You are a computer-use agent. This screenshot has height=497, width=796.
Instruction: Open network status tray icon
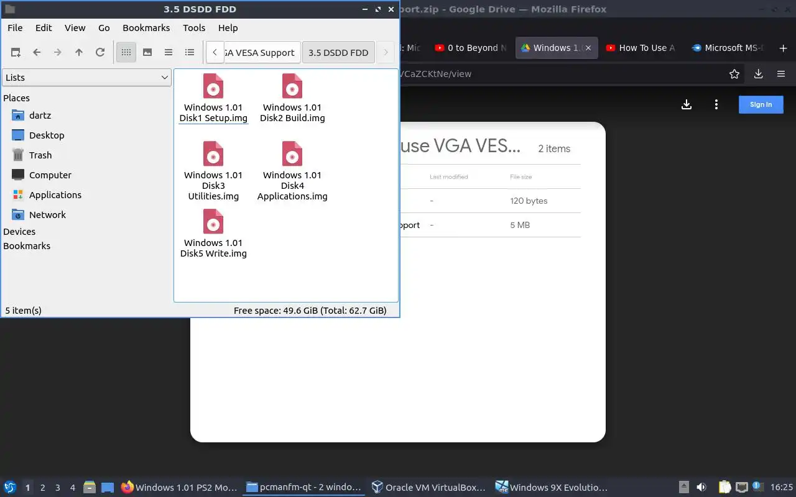741,488
